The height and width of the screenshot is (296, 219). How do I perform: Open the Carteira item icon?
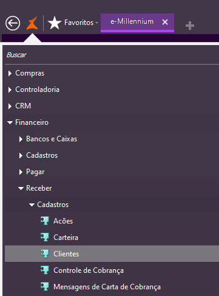pyautogui.click(x=45, y=237)
